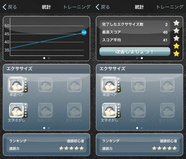Image resolution: width=186 pixels, height=159 pixels.
Task: Tap locked 数字さがし icon in left screen
Action: [x=74, y=110]
